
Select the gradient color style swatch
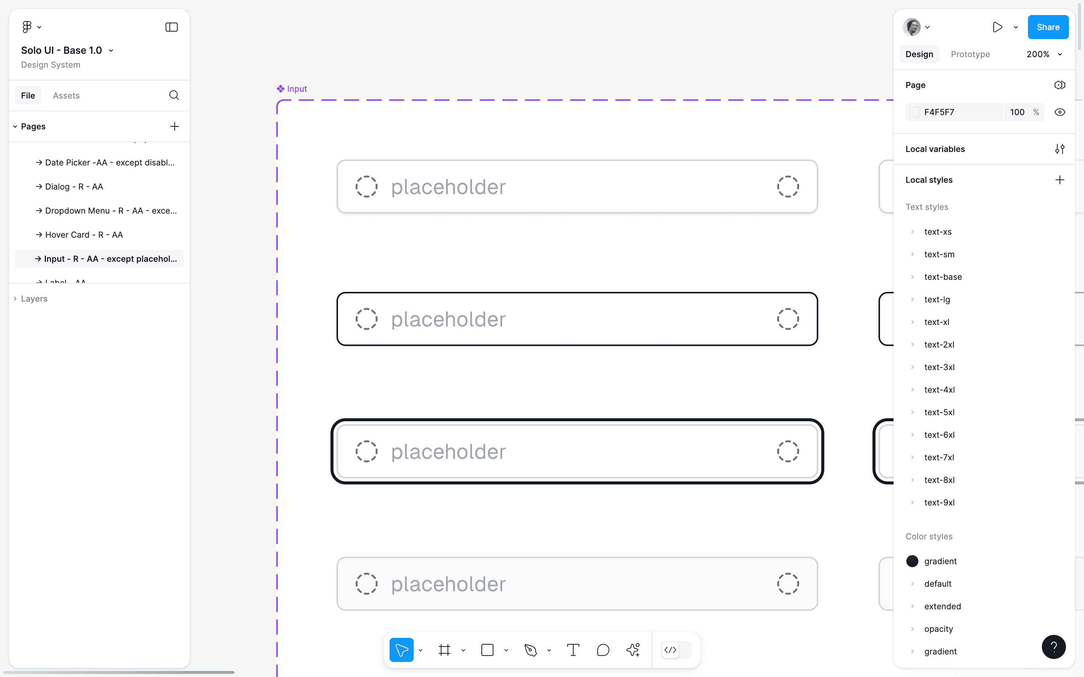point(912,561)
